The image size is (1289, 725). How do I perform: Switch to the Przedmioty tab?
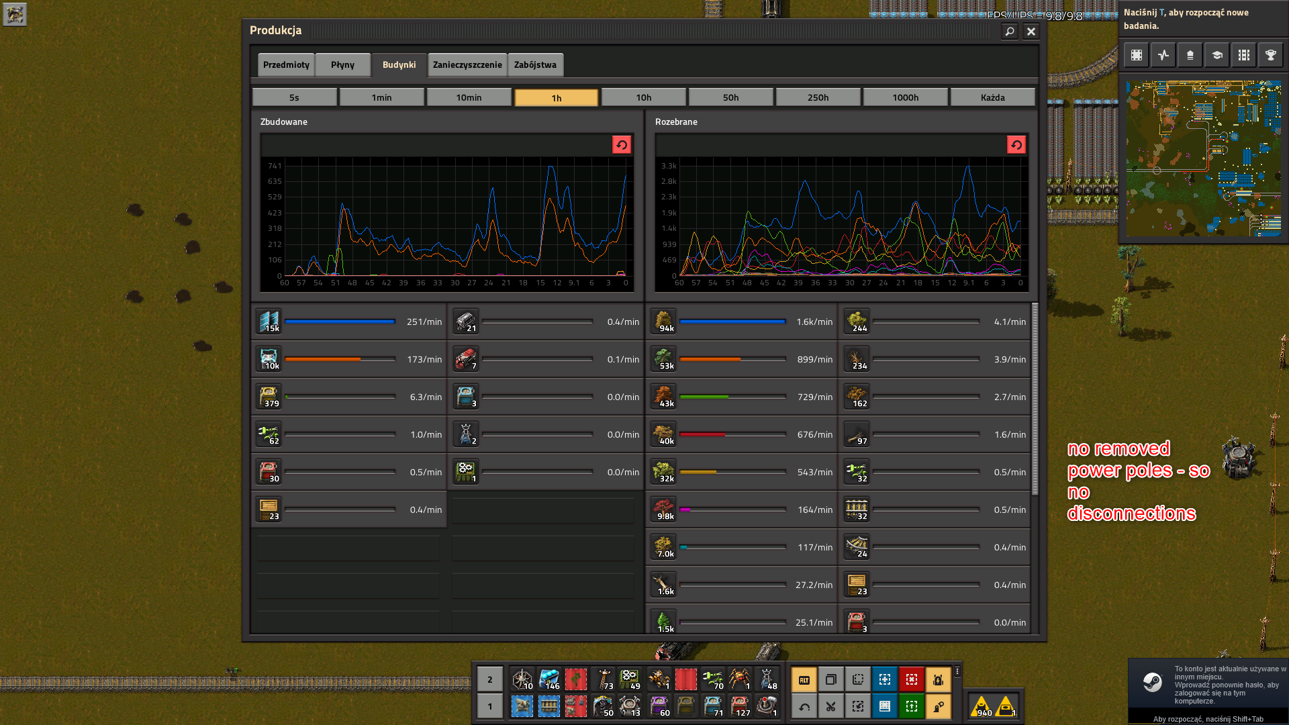tap(286, 64)
